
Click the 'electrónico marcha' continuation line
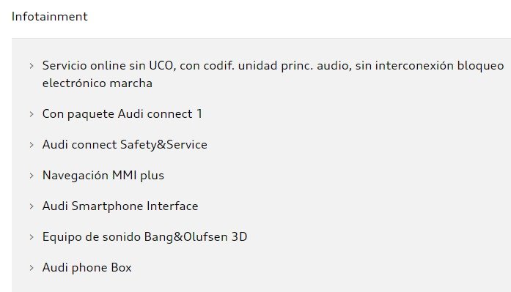[98, 83]
